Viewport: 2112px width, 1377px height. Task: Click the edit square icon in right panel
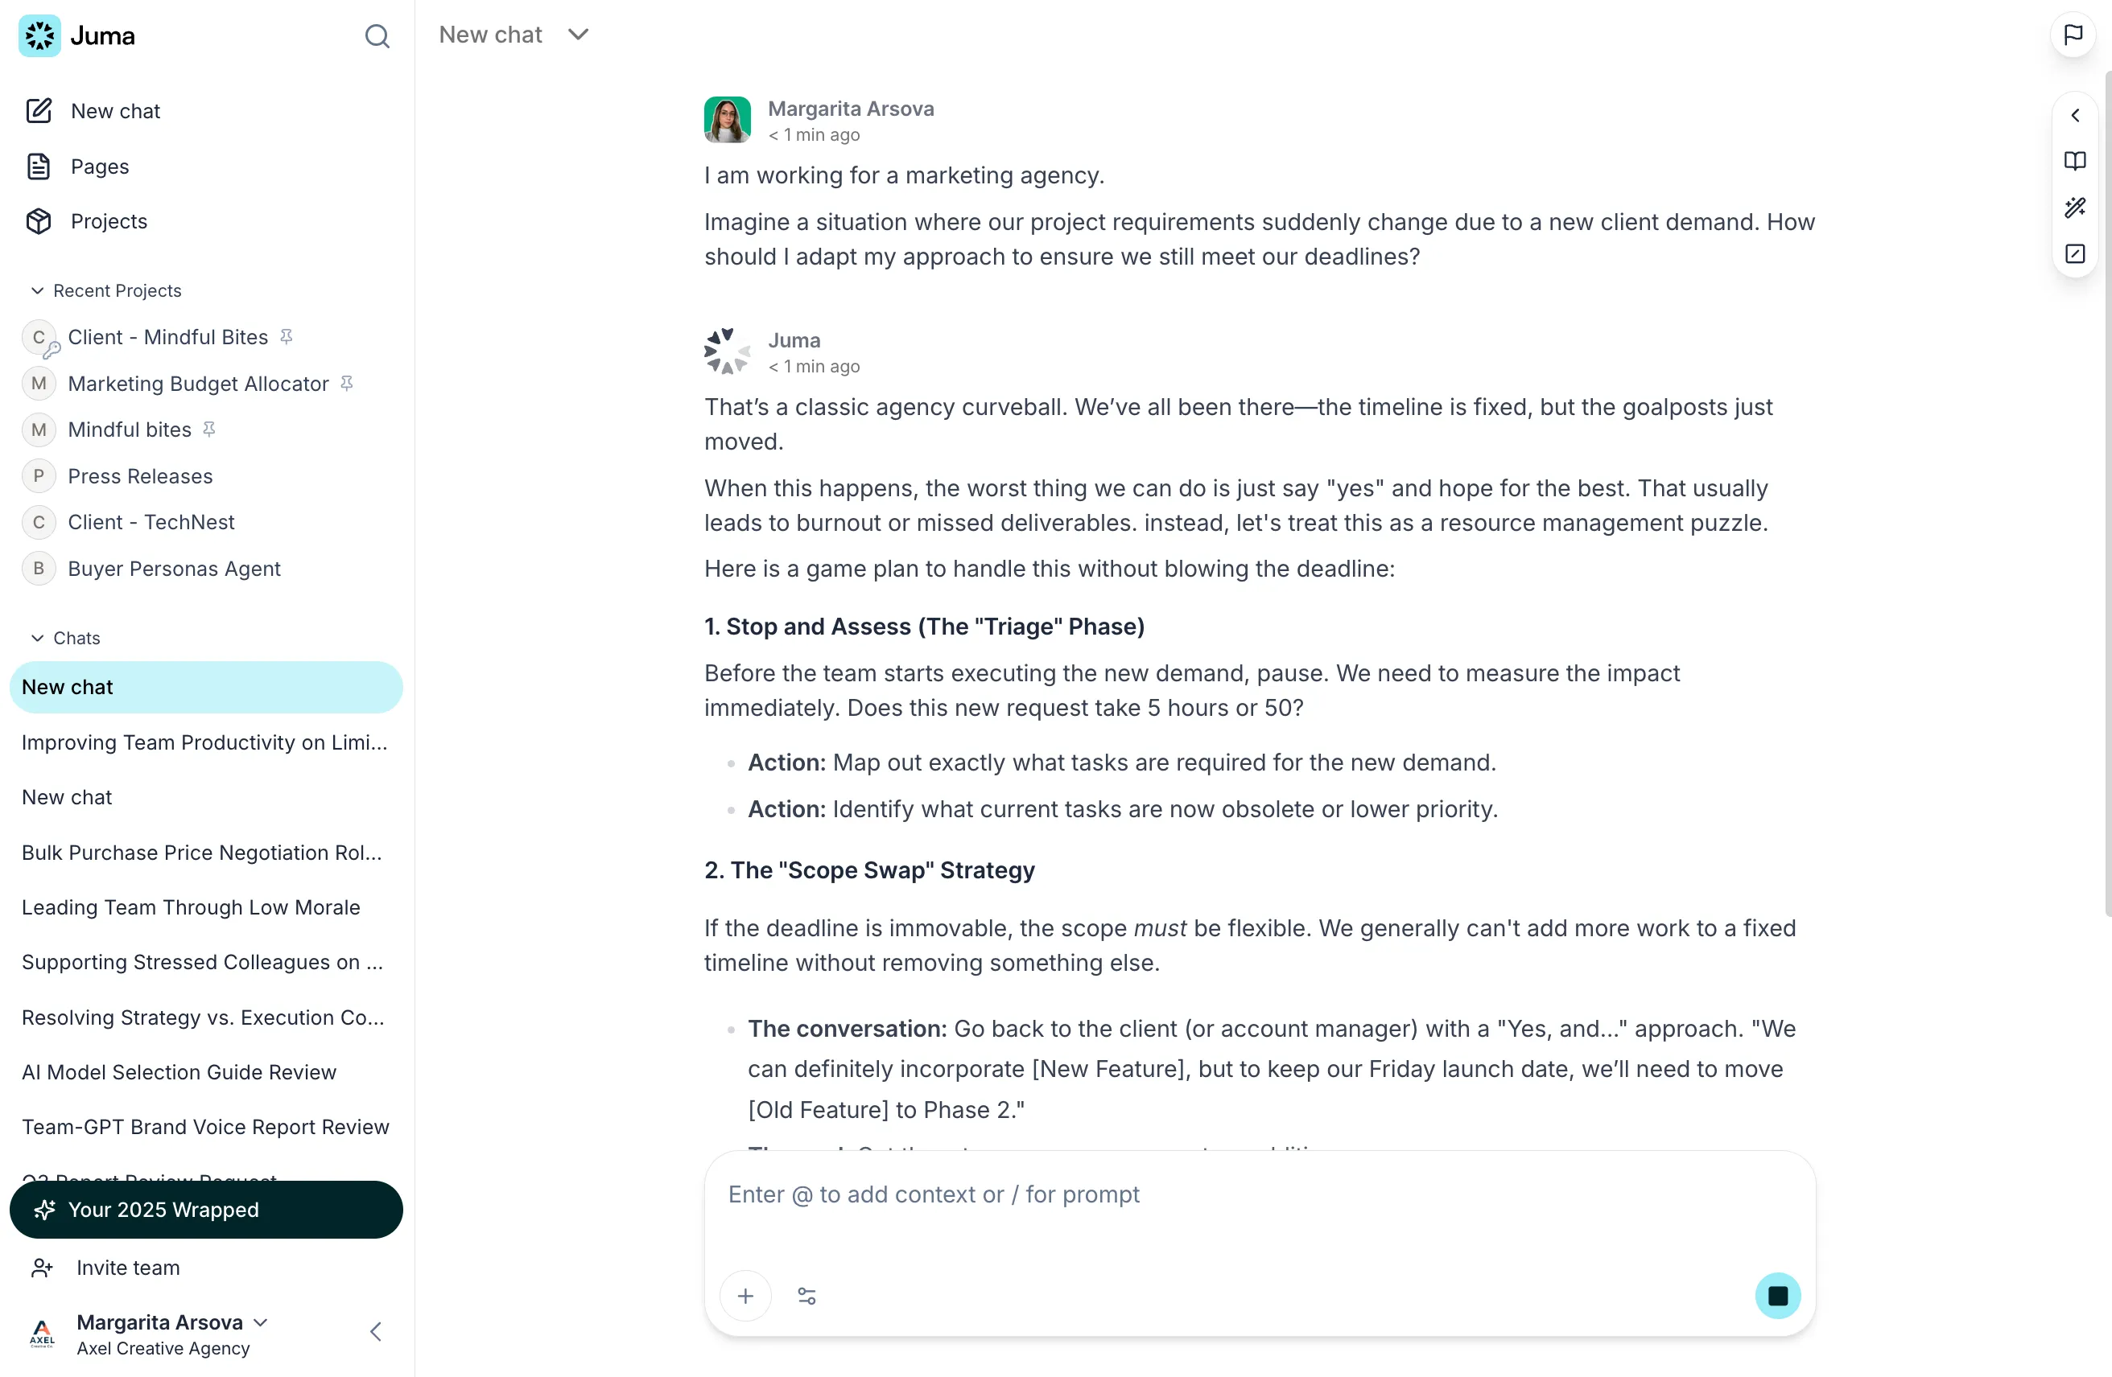point(2075,254)
